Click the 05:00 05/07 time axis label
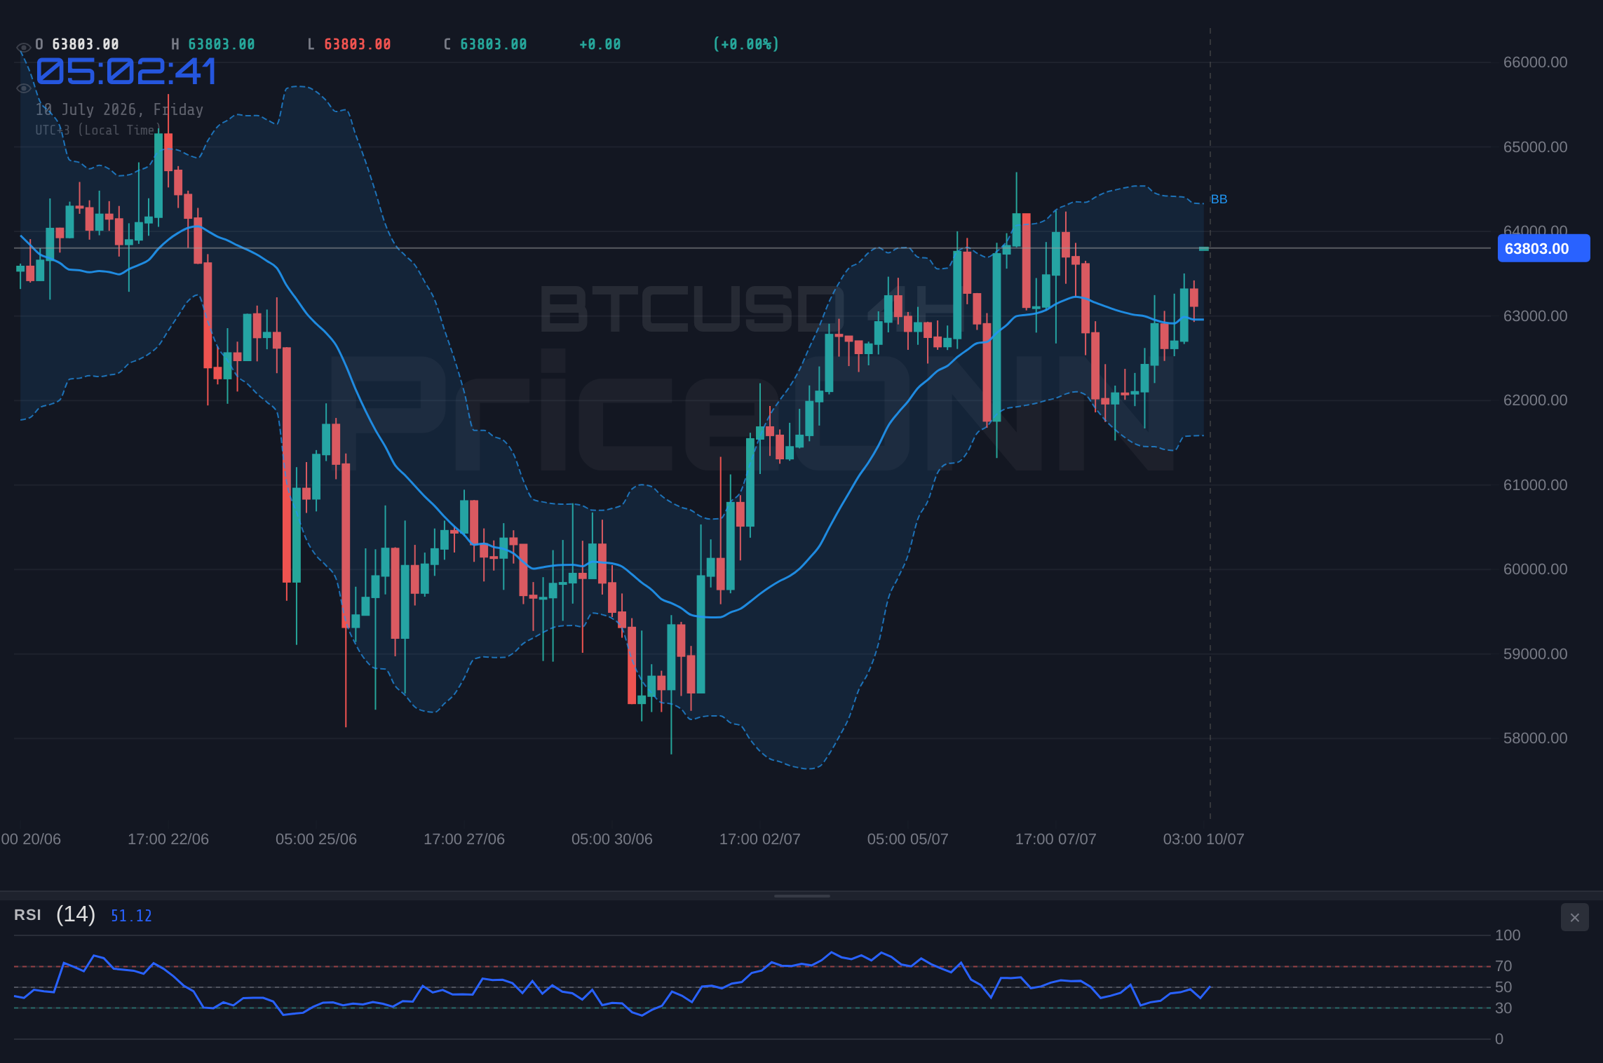 (x=908, y=839)
